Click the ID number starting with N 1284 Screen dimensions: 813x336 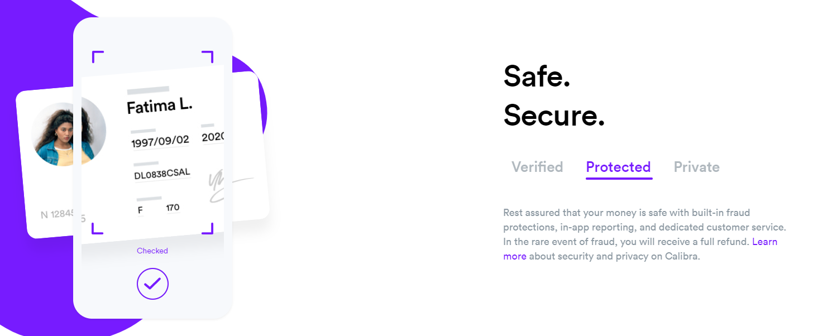[x=57, y=214]
